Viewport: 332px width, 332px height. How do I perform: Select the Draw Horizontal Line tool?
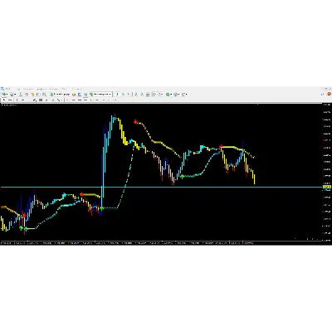tap(22, 100)
